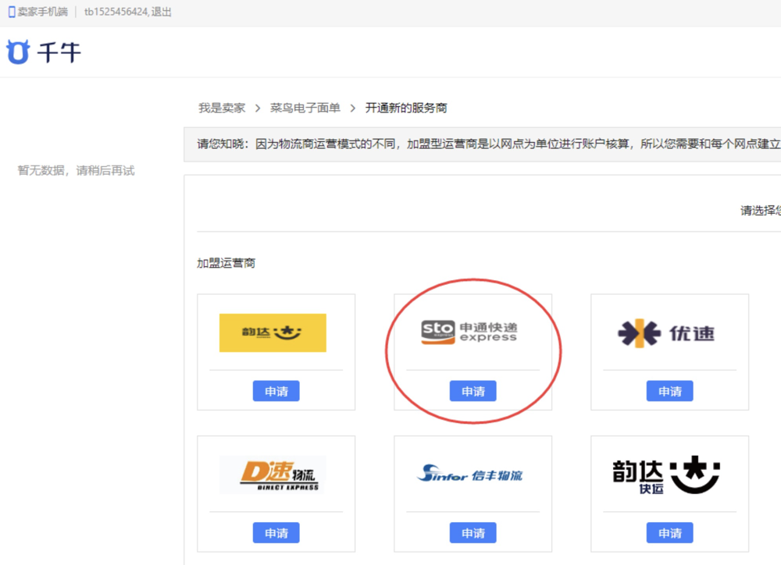Viewport: 781px width, 565px height.
Task: Open 菜鸟电子面单 breadcrumb link
Action: 305,108
